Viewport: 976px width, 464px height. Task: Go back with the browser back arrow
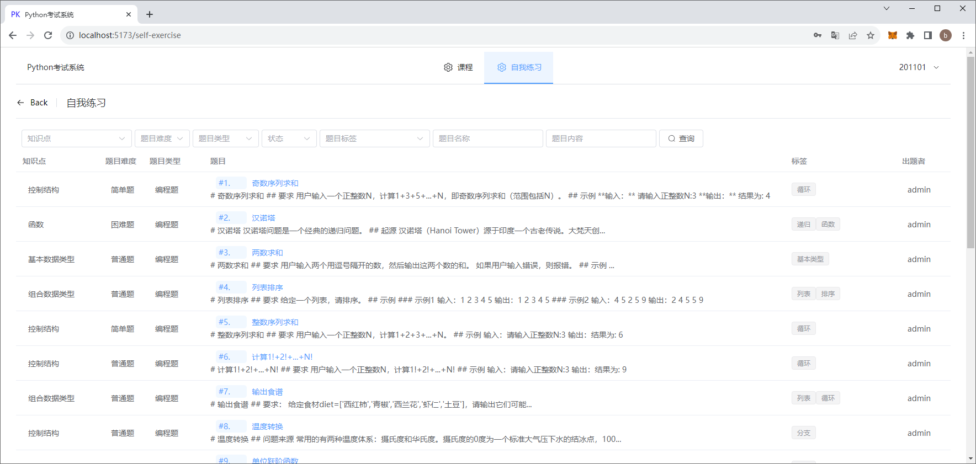click(x=13, y=35)
